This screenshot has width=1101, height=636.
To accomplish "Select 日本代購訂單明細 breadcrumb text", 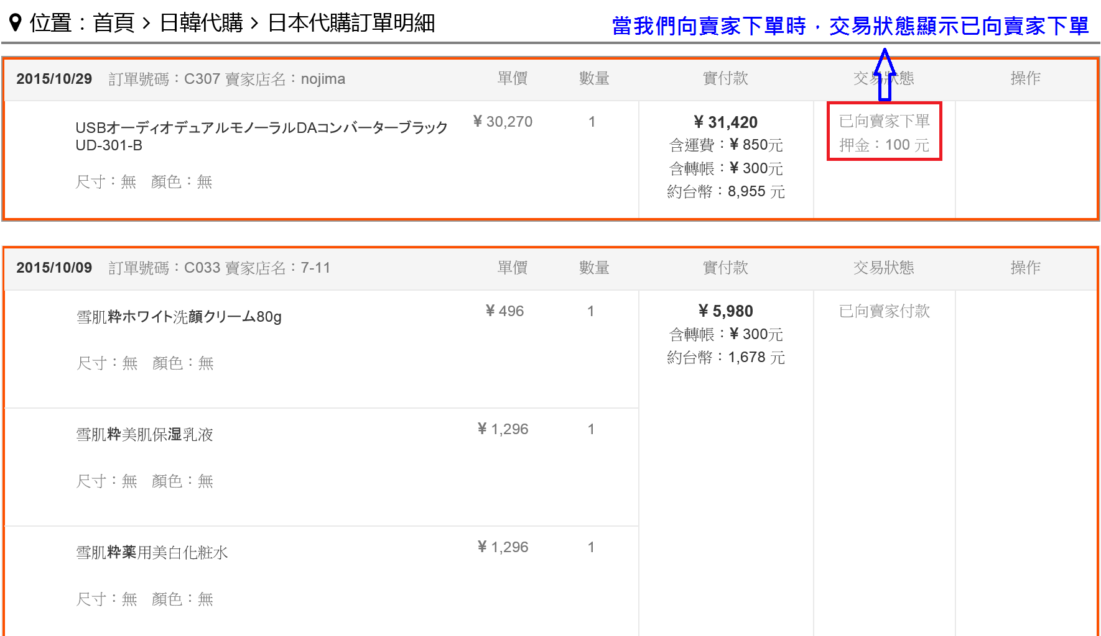I will pos(351,24).
